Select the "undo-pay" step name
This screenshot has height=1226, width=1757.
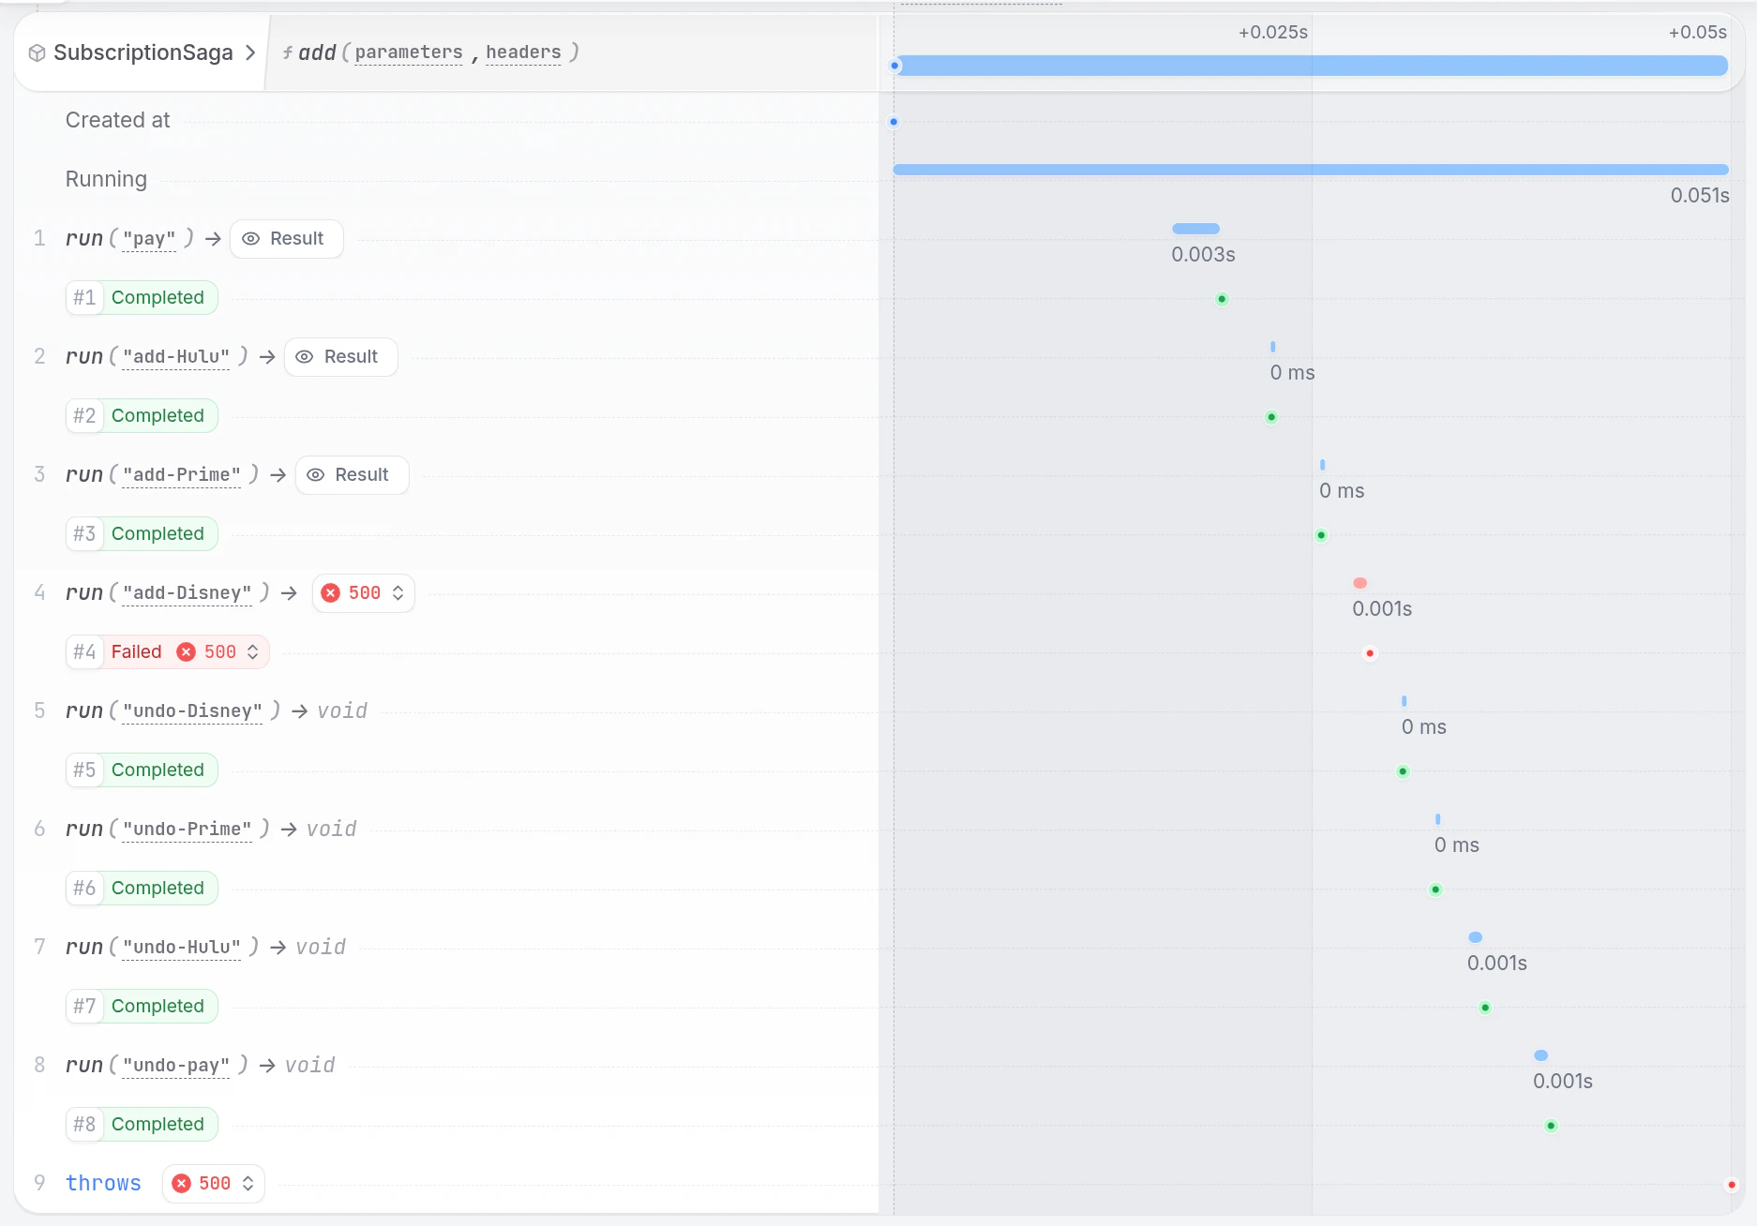pos(175,1066)
